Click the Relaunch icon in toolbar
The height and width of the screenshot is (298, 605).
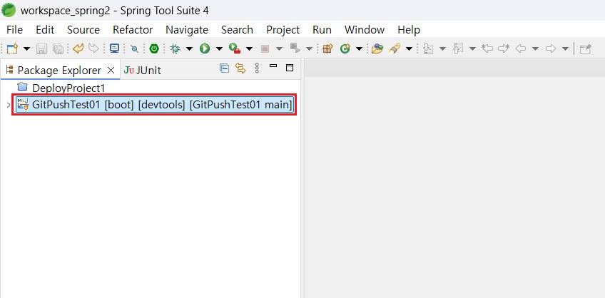pos(295,48)
